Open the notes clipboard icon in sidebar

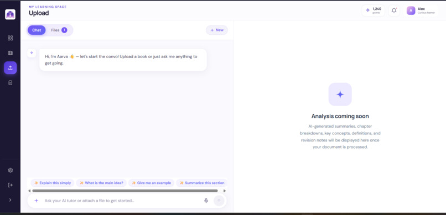pyautogui.click(x=11, y=83)
